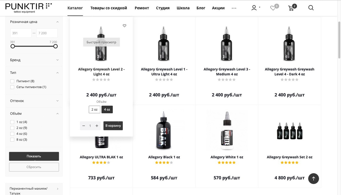Image resolution: width=341 pixels, height=195 pixels.
Task: Tick the 8 oz (3) checkbox
Action: (x=12, y=140)
